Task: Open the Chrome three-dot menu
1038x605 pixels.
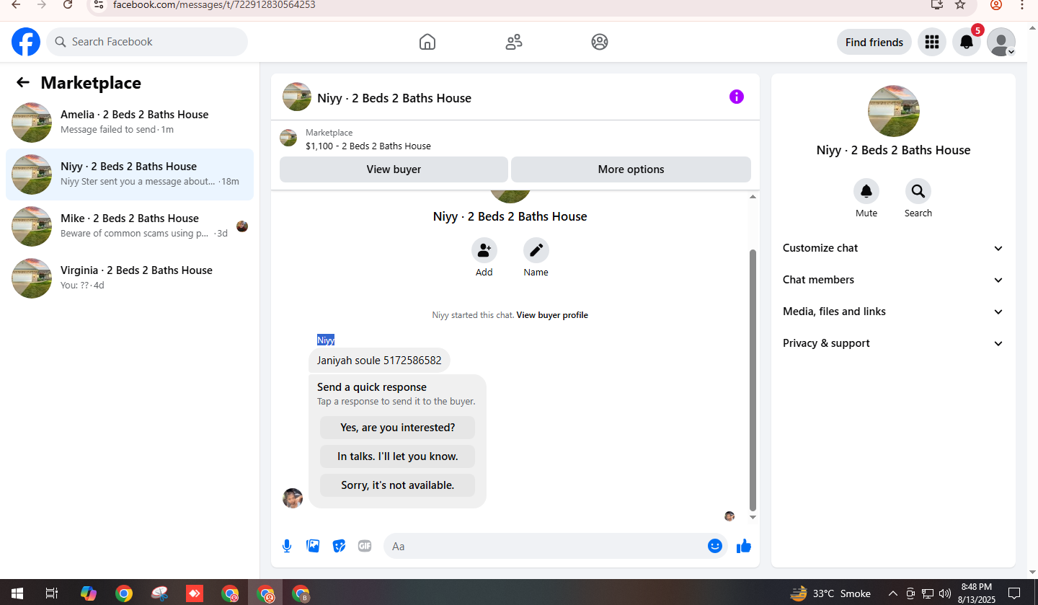Action: (x=1022, y=4)
